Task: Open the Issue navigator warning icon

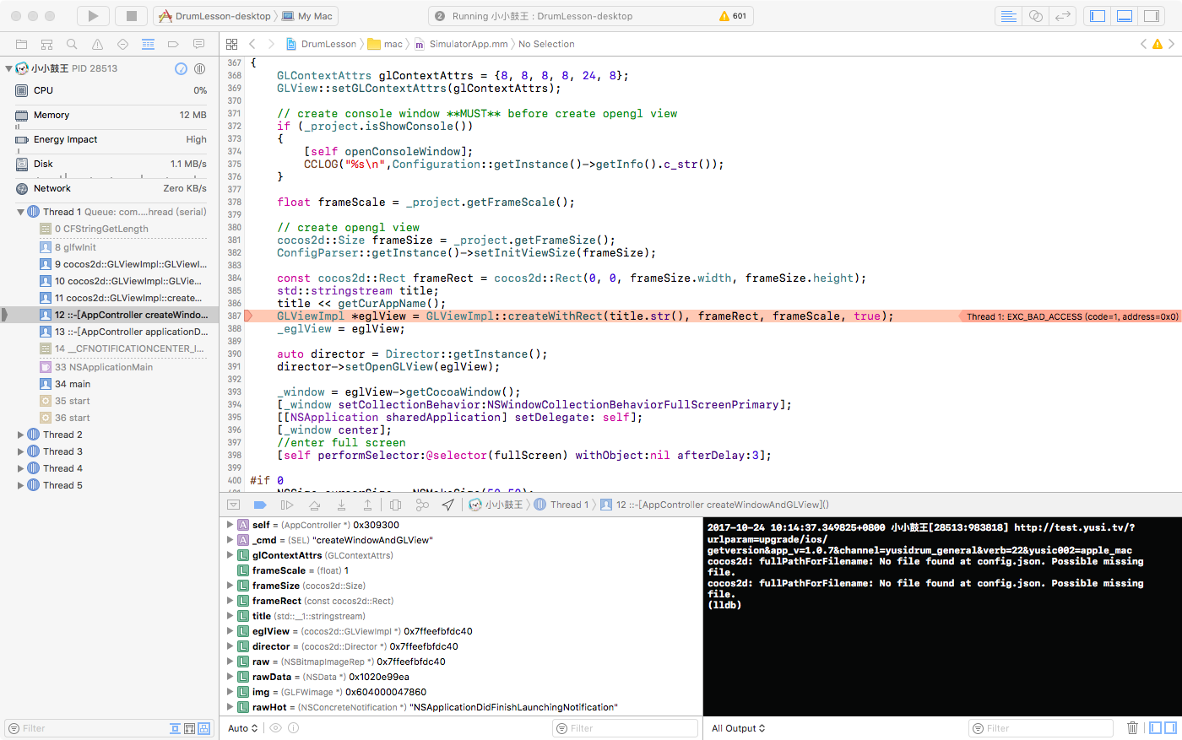Action: click(97, 44)
